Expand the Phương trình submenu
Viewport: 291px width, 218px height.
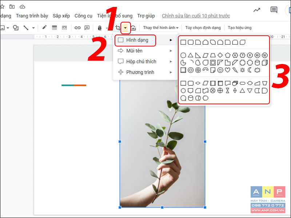click(x=145, y=72)
